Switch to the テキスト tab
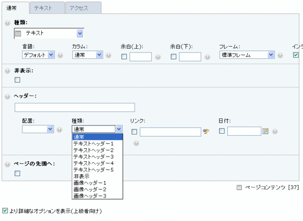 47,8
